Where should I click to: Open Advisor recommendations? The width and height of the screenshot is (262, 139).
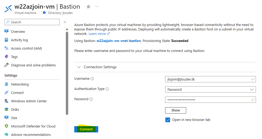tap(31, 135)
